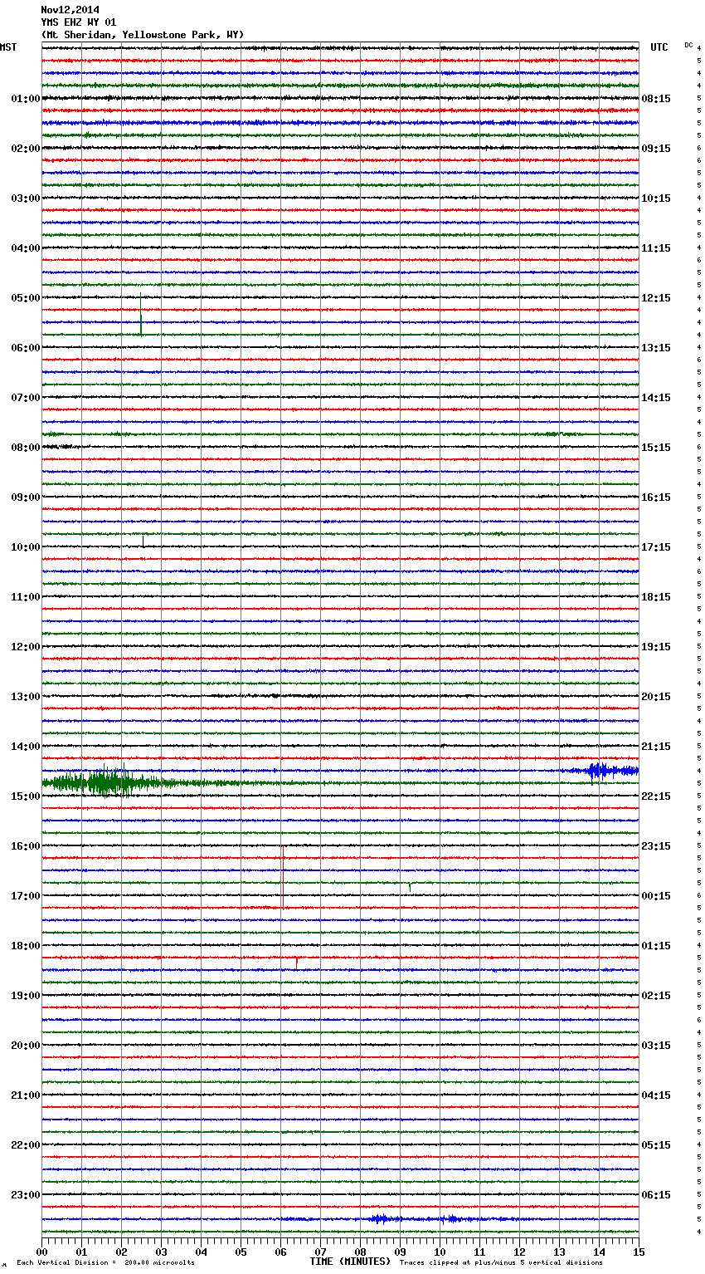The width and height of the screenshot is (705, 1274).
Task: Click the 08:15 UTC time label
Action: (x=656, y=99)
